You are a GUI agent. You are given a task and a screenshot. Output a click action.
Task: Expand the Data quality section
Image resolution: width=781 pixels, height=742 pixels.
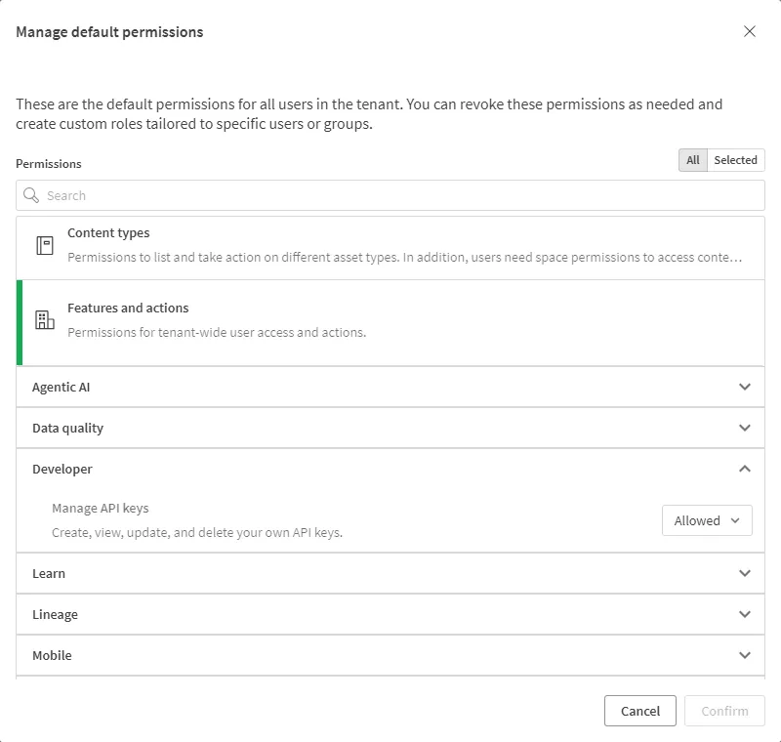click(x=390, y=428)
